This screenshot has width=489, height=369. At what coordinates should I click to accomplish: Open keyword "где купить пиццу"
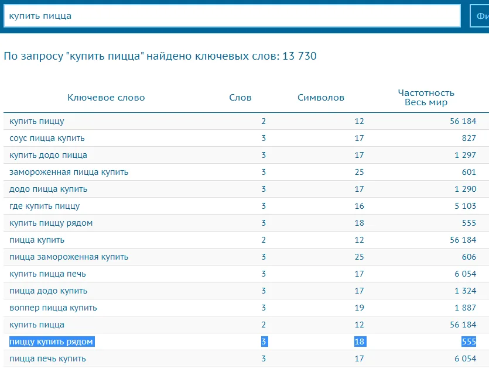pyautogui.click(x=45, y=206)
